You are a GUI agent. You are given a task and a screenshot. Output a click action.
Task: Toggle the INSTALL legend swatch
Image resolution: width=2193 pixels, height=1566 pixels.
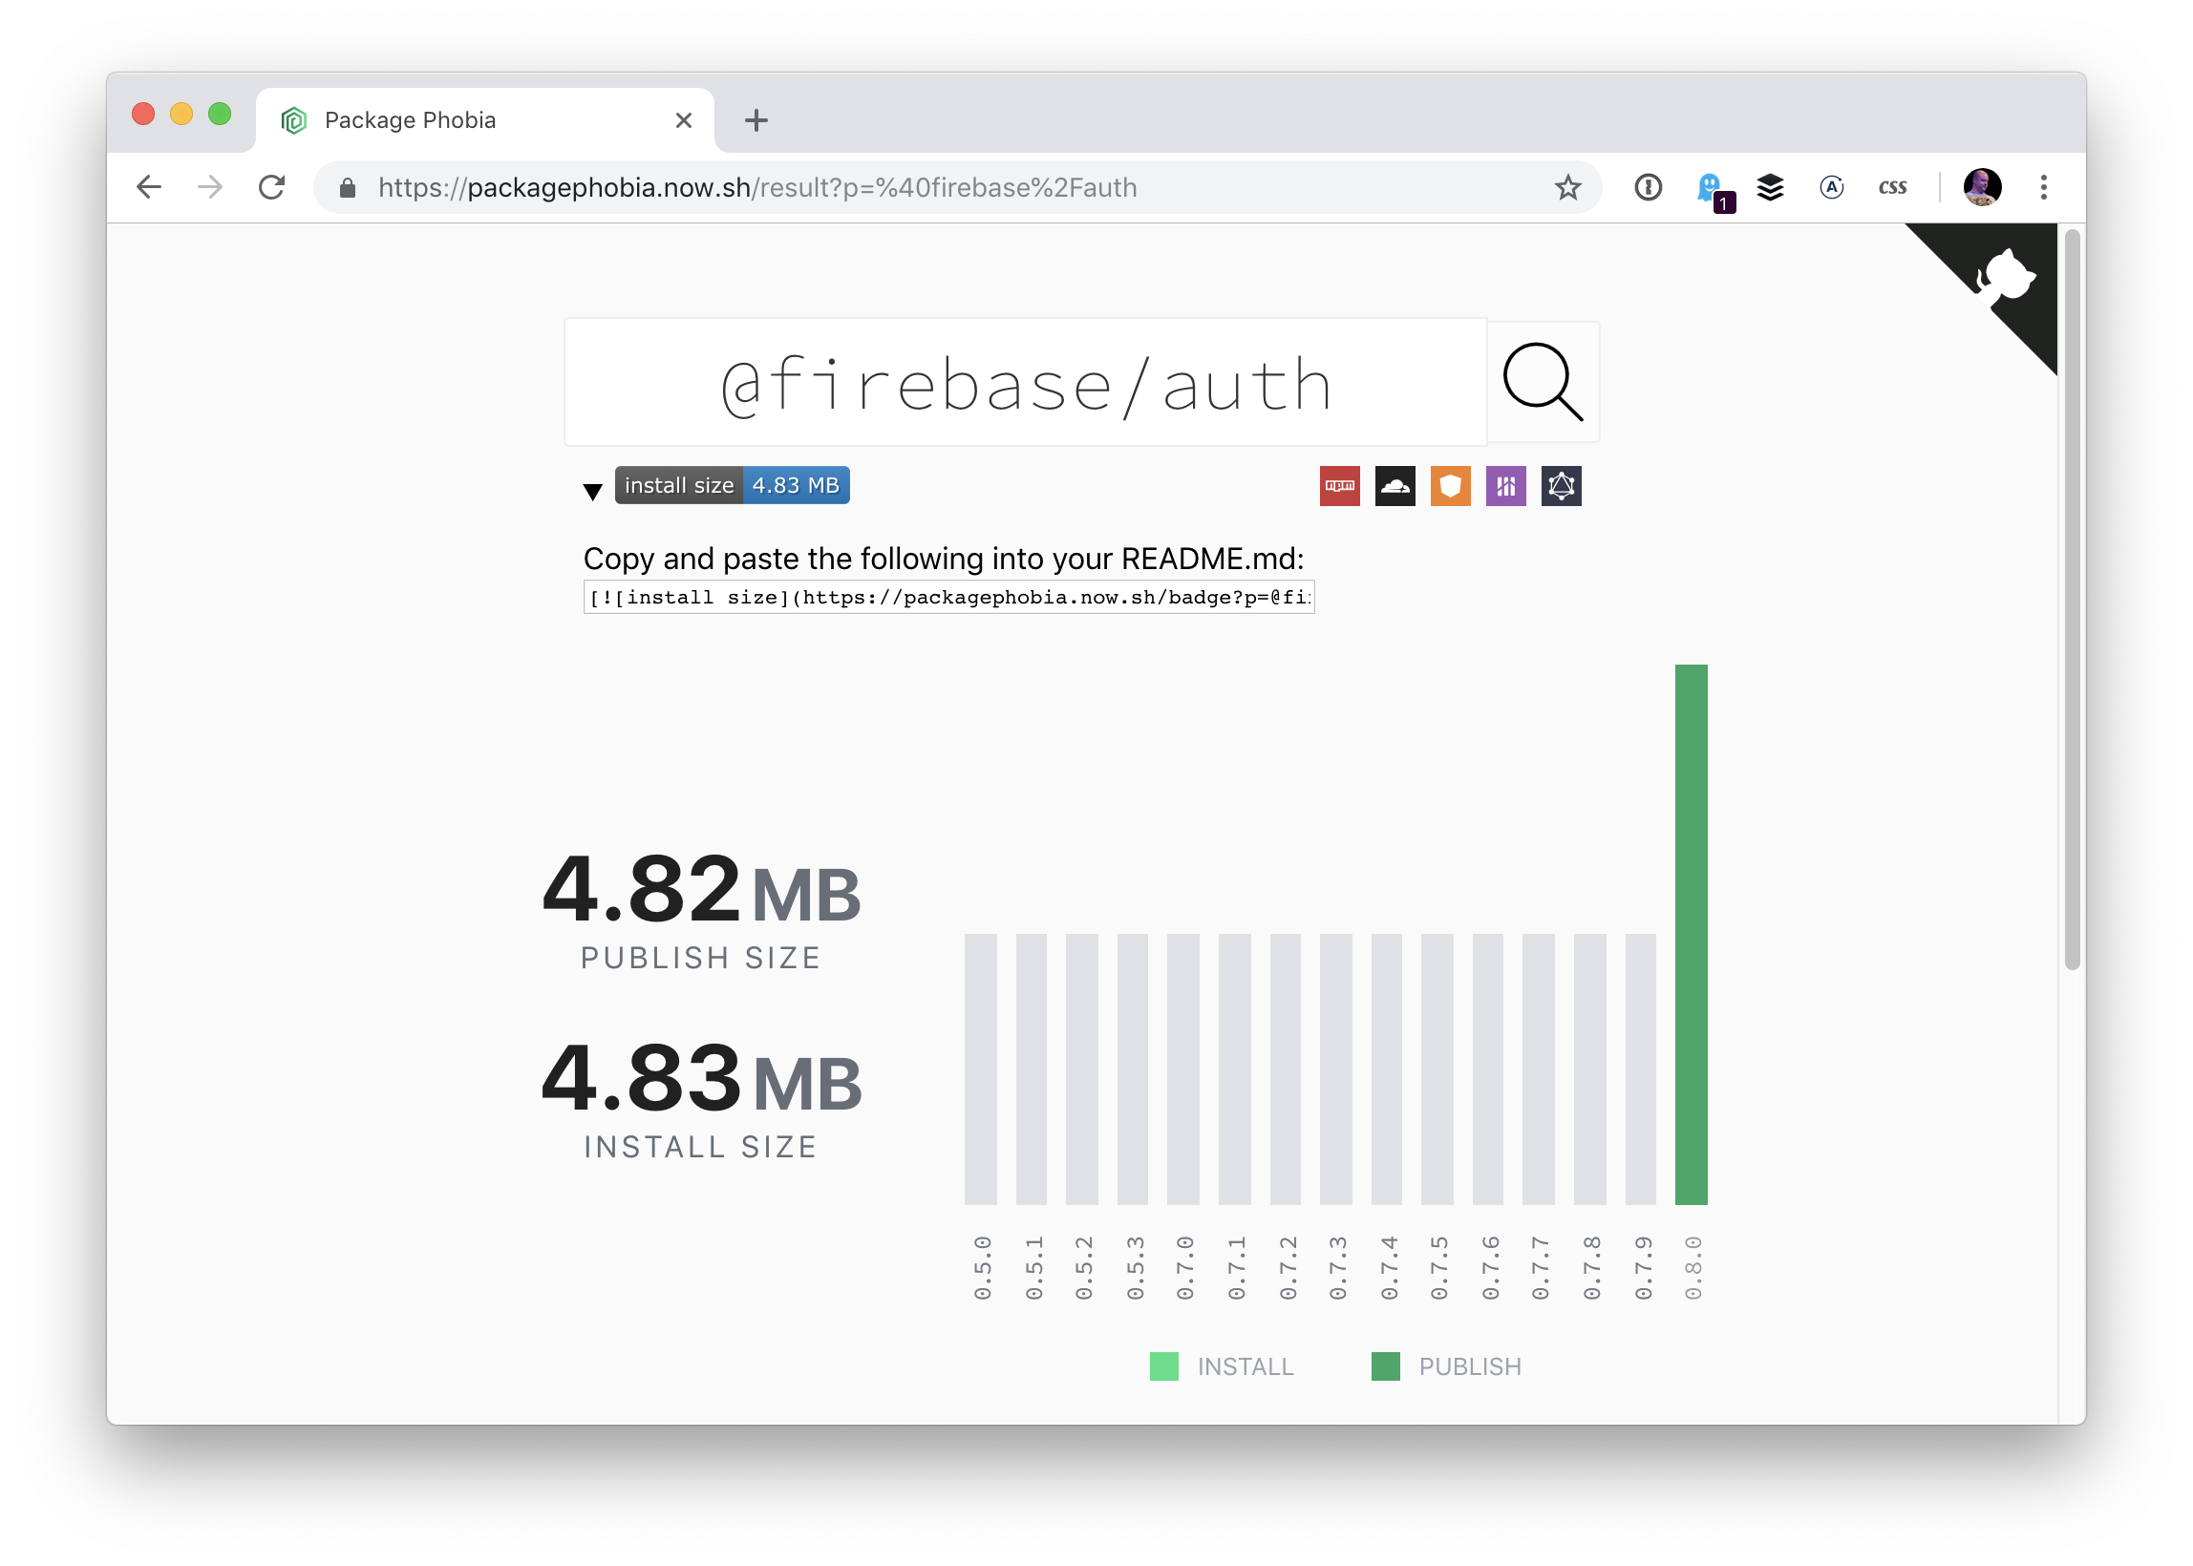[1164, 1366]
